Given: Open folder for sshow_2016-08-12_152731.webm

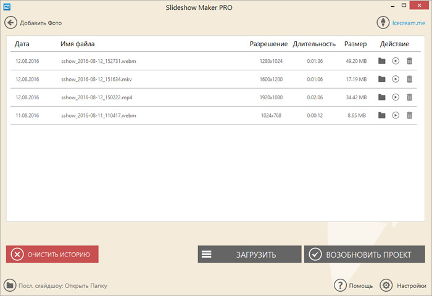Looking at the screenshot, I should pos(382,61).
